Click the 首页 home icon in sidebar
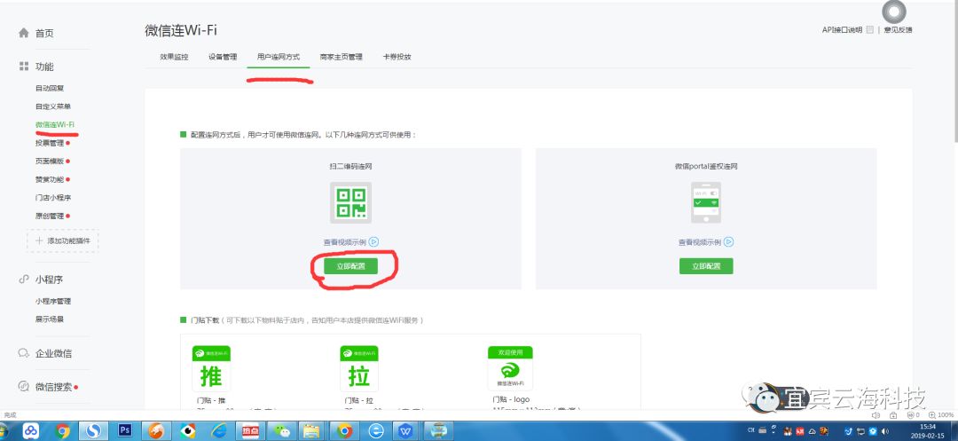 tap(24, 33)
